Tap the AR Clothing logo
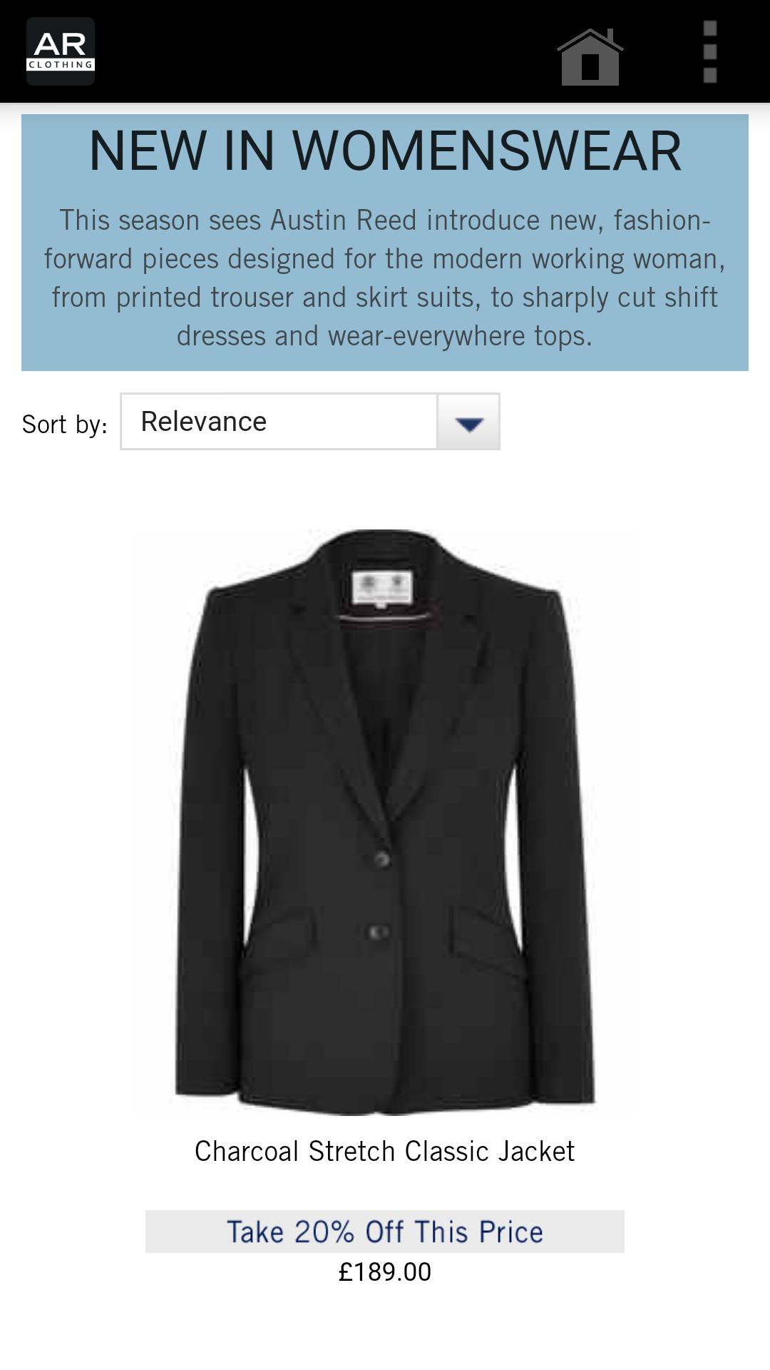Viewport: 770px width, 1370px height. [61, 51]
